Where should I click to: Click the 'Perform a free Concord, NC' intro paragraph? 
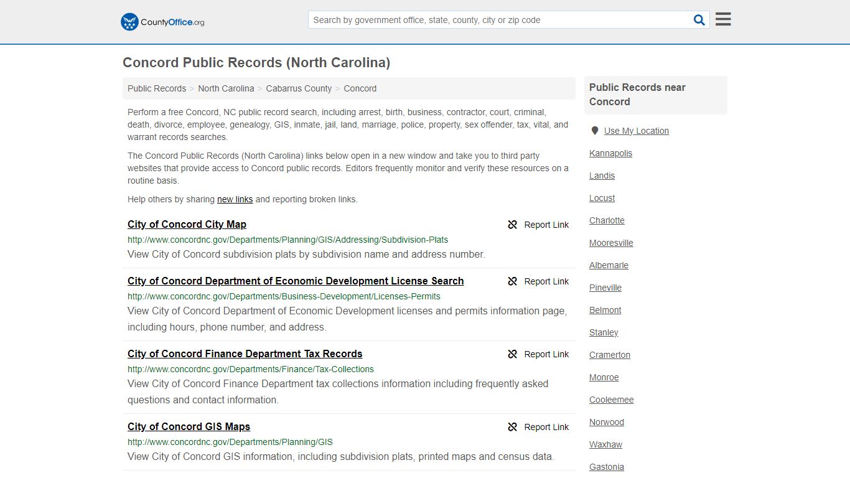pos(348,124)
